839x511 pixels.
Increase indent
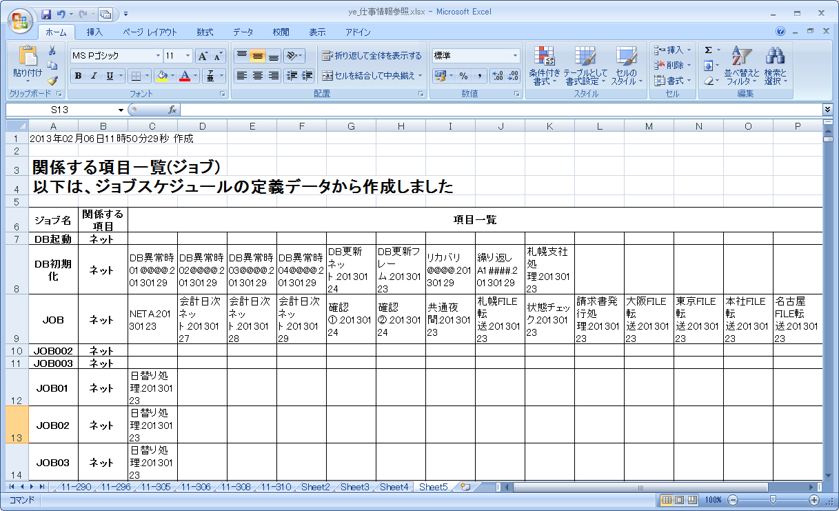pyautogui.click(x=307, y=76)
